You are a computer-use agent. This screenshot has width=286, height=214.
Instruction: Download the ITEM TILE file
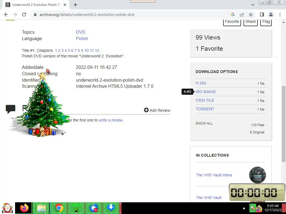tap(205, 100)
